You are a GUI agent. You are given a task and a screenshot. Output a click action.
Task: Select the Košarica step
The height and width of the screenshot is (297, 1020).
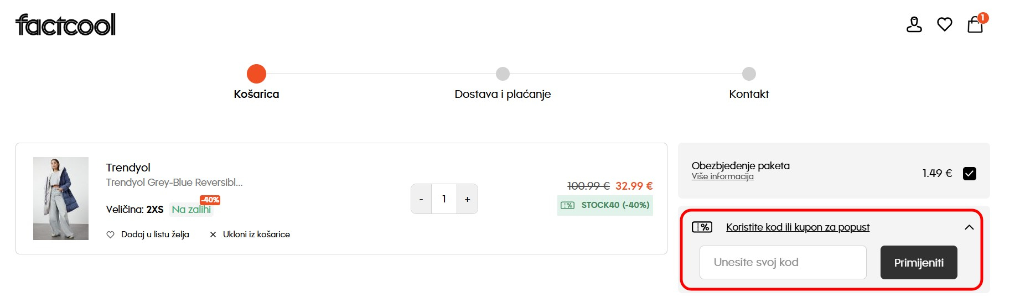(256, 74)
